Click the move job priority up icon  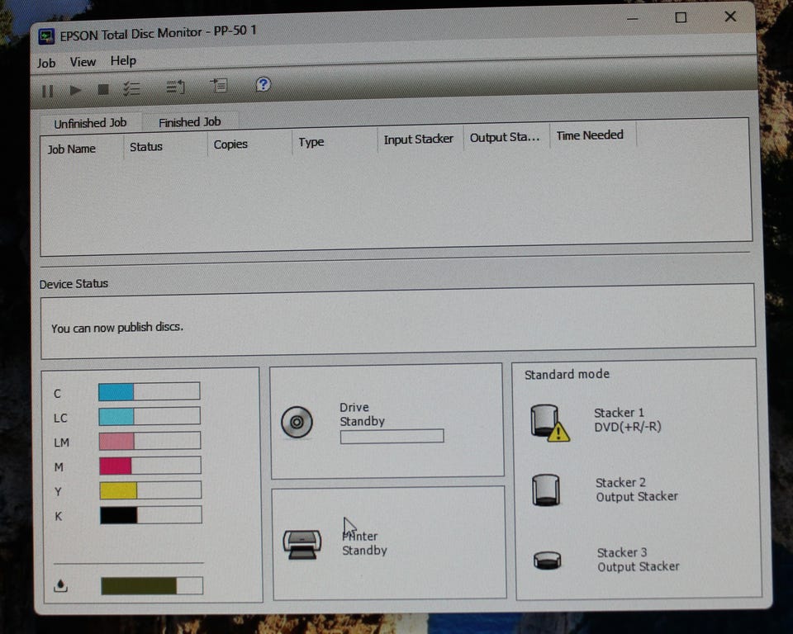click(175, 88)
